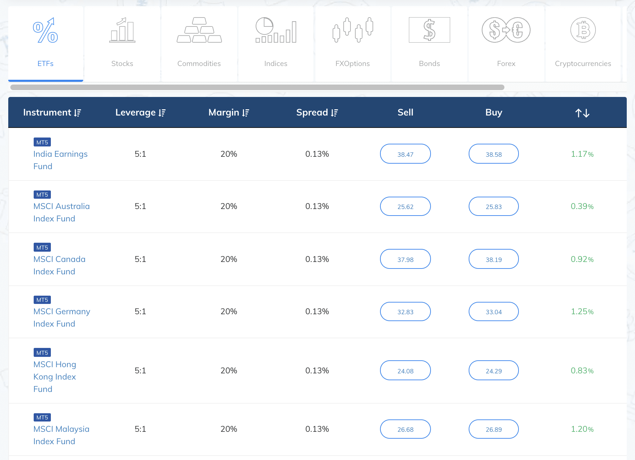
Task: Click the 1.20% change value
Action: 582,429
